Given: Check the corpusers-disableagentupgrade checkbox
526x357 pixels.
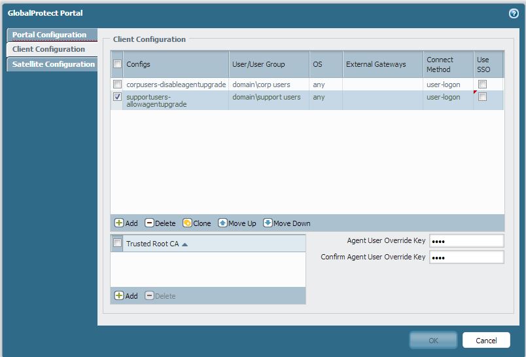Looking at the screenshot, I should tap(117, 85).
